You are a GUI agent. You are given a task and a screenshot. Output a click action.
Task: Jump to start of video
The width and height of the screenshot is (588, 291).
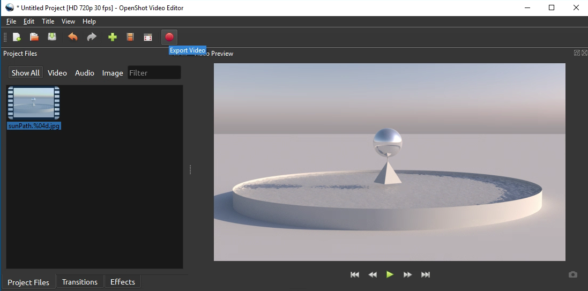[354, 274]
